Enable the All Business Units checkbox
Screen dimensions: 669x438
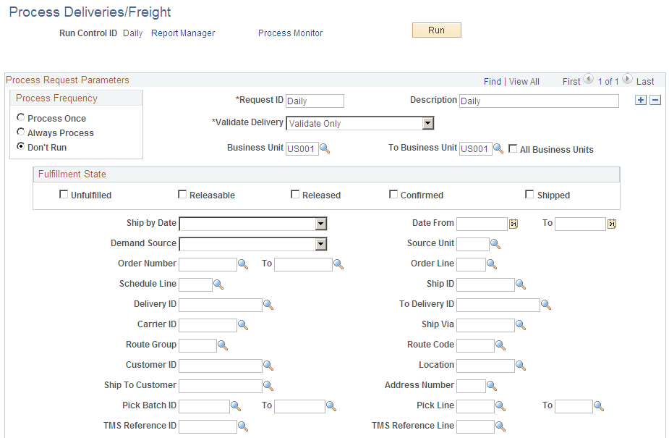[x=513, y=149]
